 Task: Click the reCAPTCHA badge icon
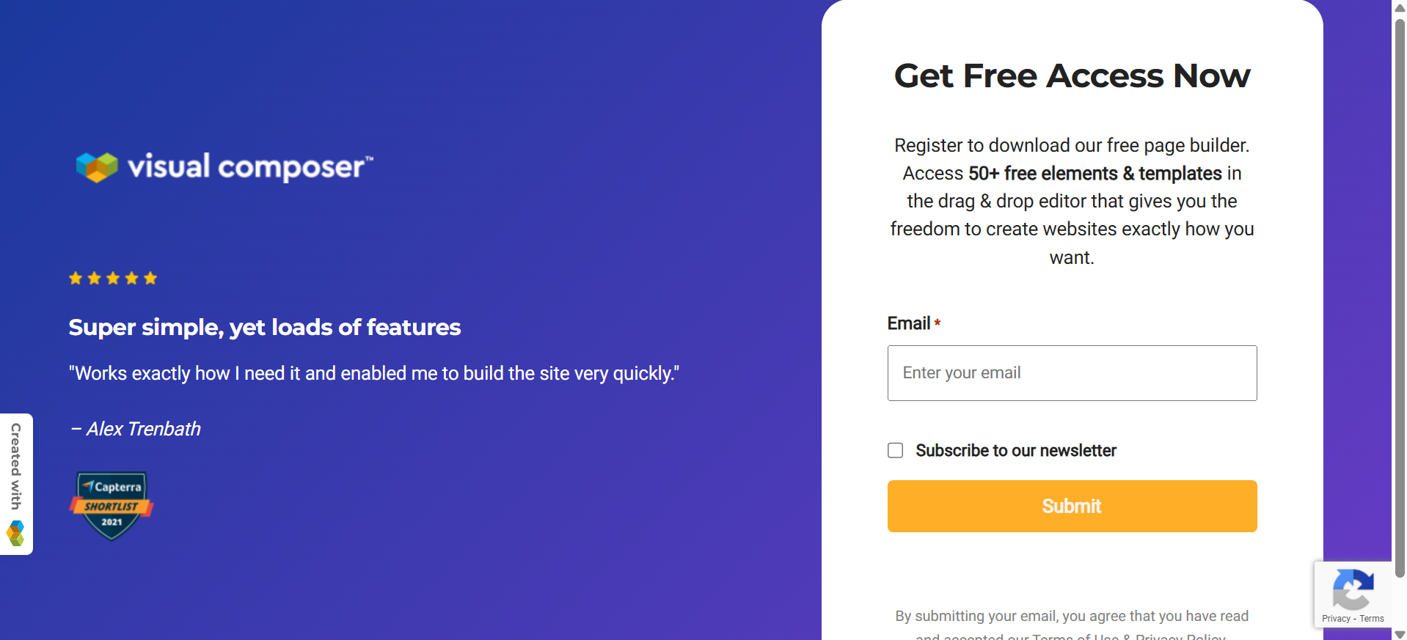tap(1353, 591)
